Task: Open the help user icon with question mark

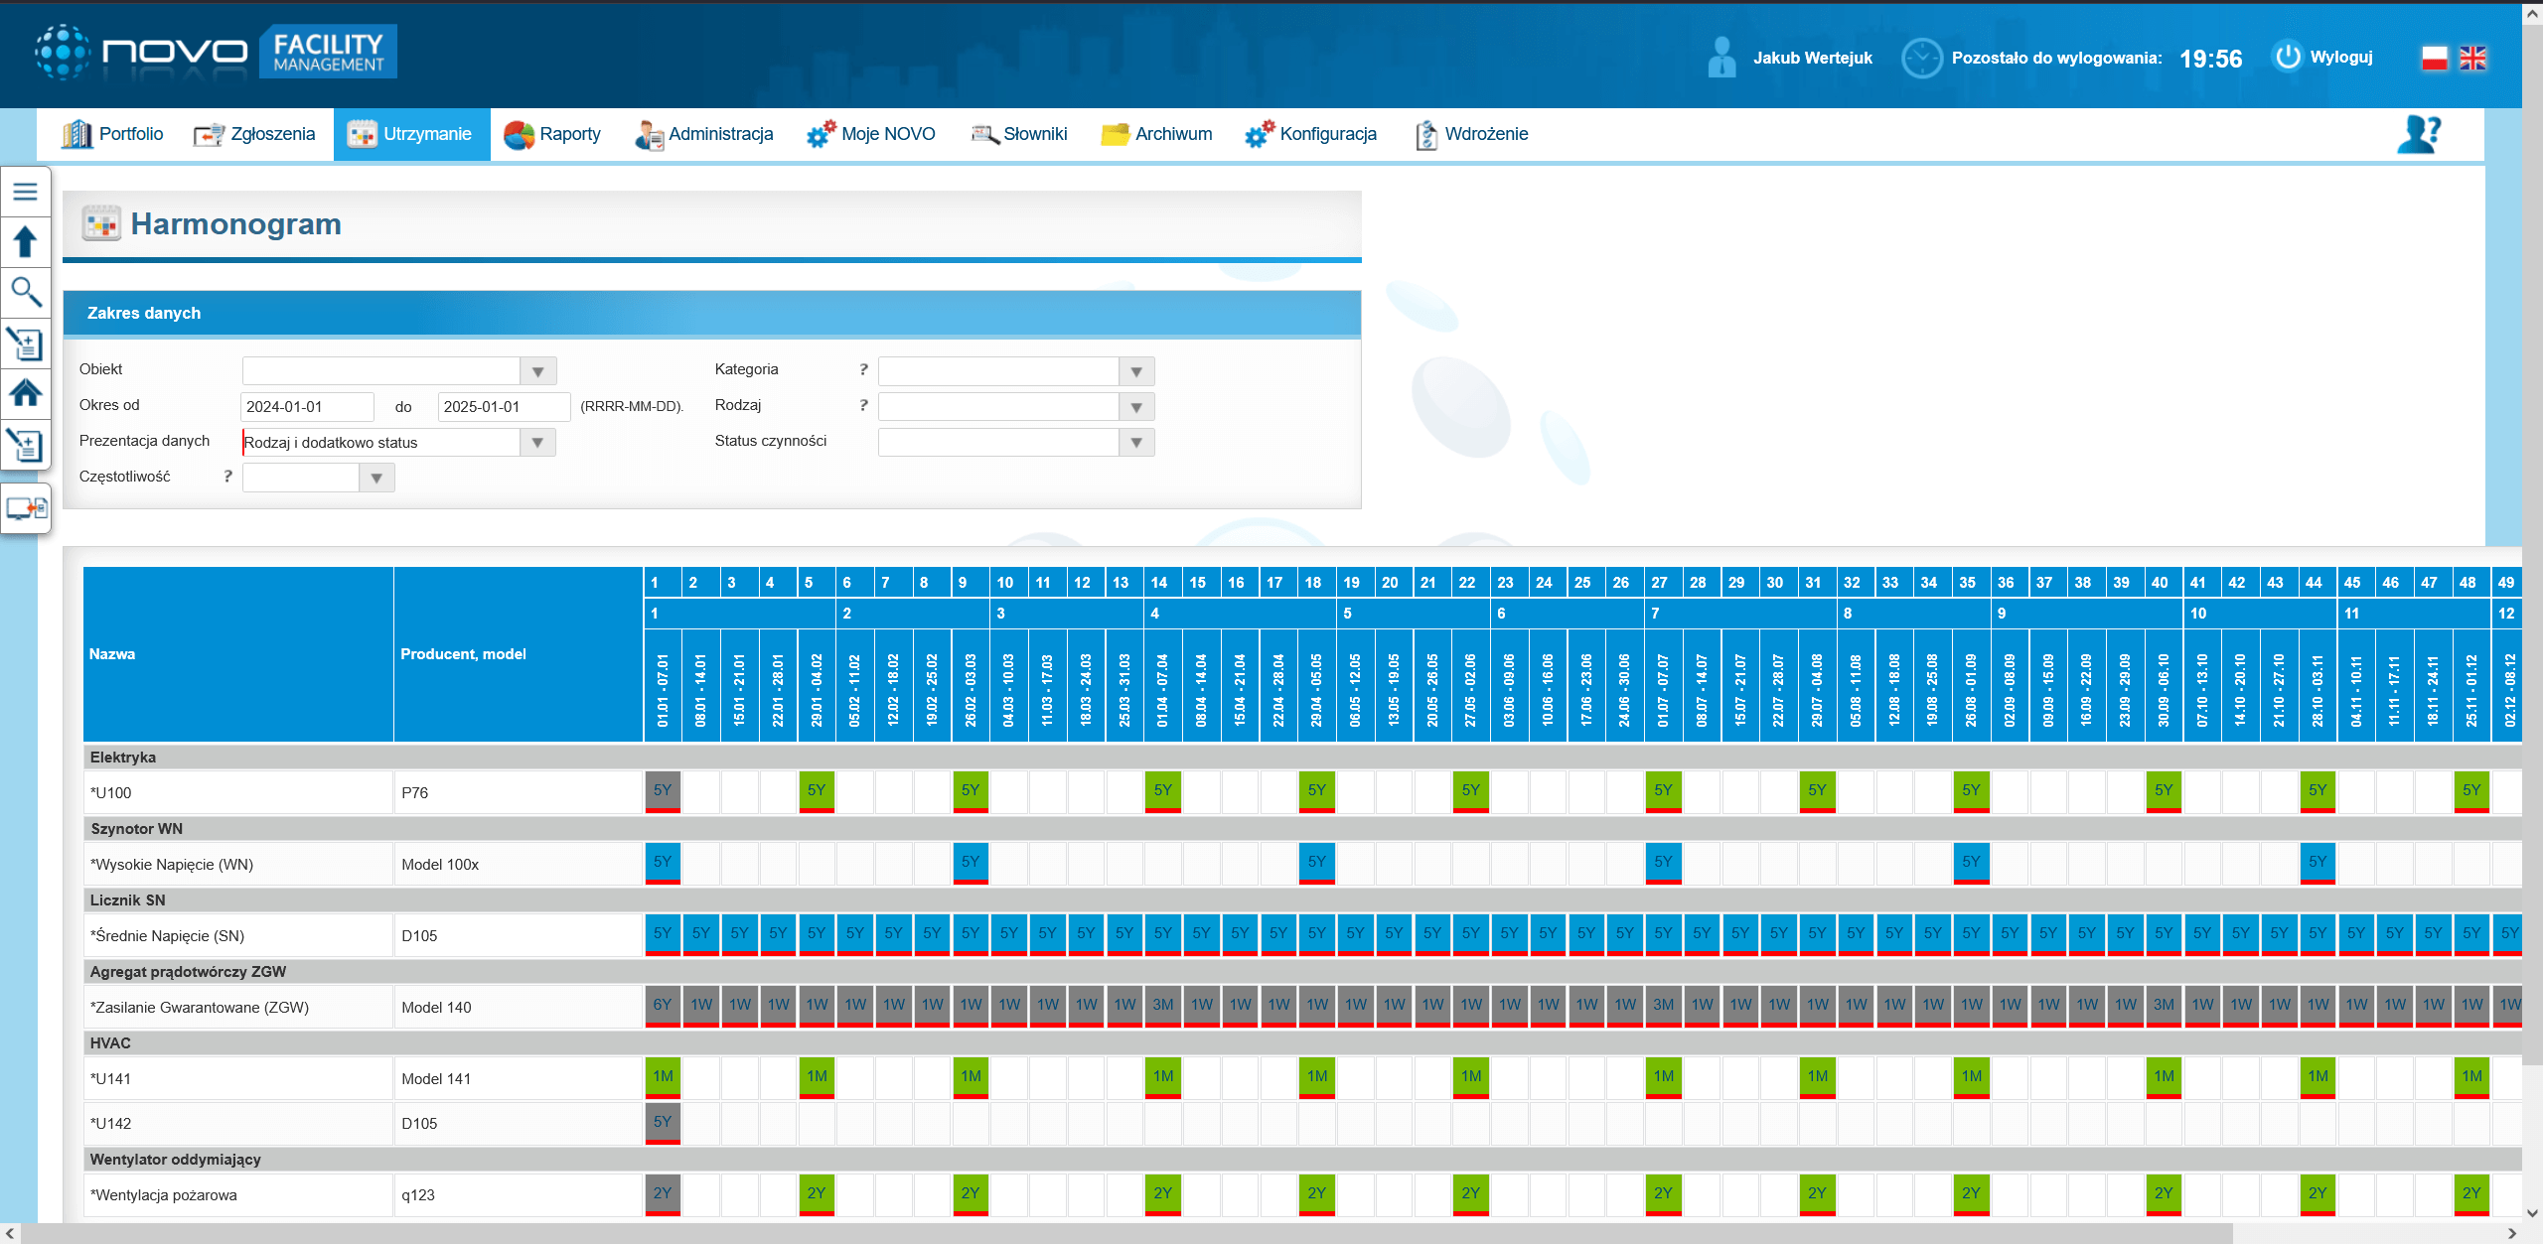Action: pos(2418,134)
